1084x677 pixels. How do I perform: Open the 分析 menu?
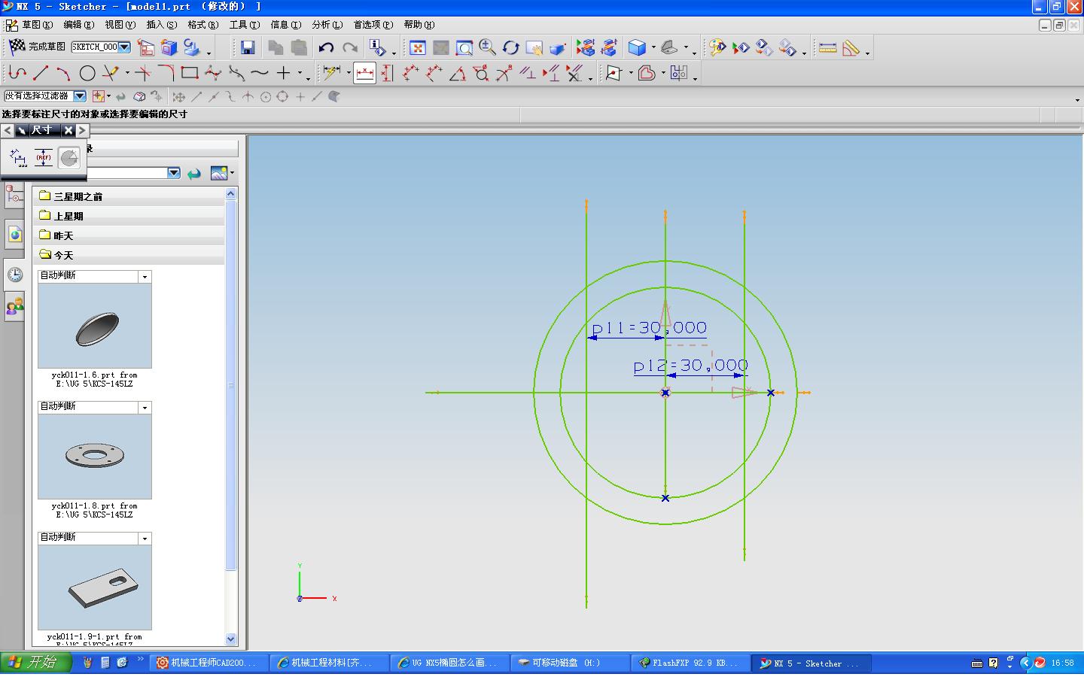pos(326,25)
